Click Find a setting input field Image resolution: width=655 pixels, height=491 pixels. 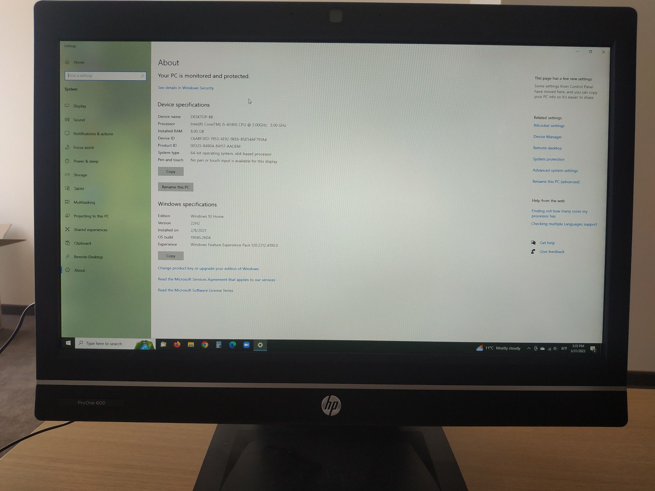tap(103, 75)
